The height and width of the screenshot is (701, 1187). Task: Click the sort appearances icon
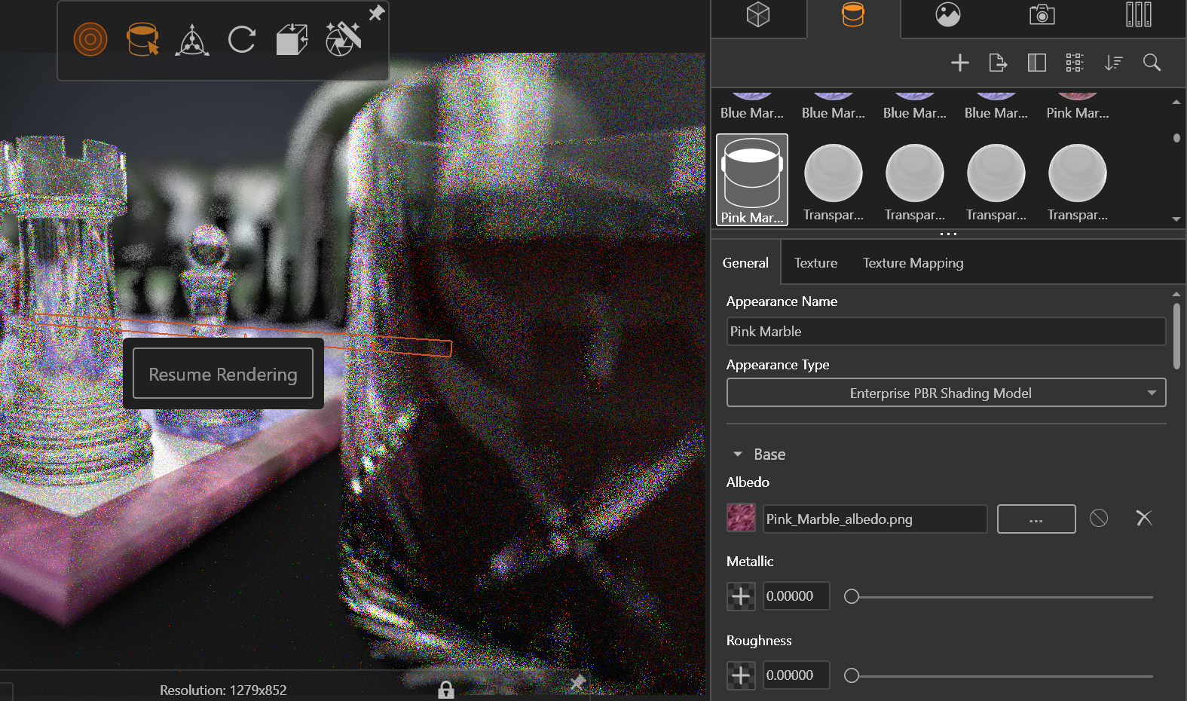1113,63
